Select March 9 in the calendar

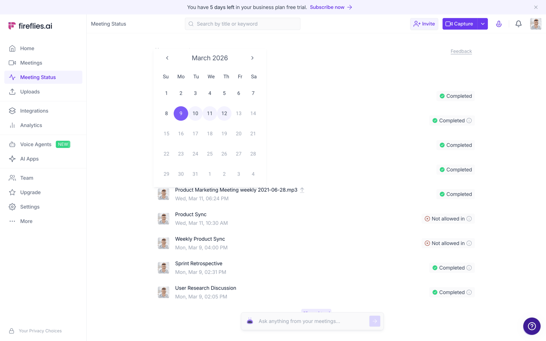181,113
